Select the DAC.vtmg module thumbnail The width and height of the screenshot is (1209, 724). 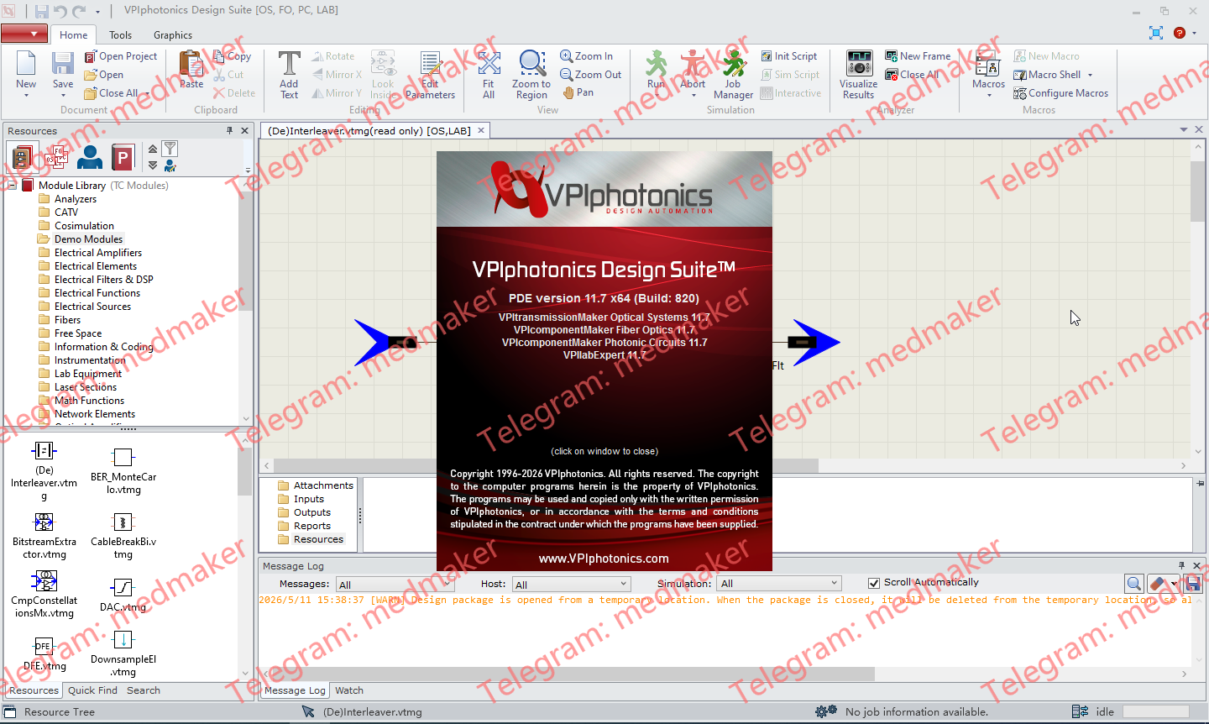(123, 595)
